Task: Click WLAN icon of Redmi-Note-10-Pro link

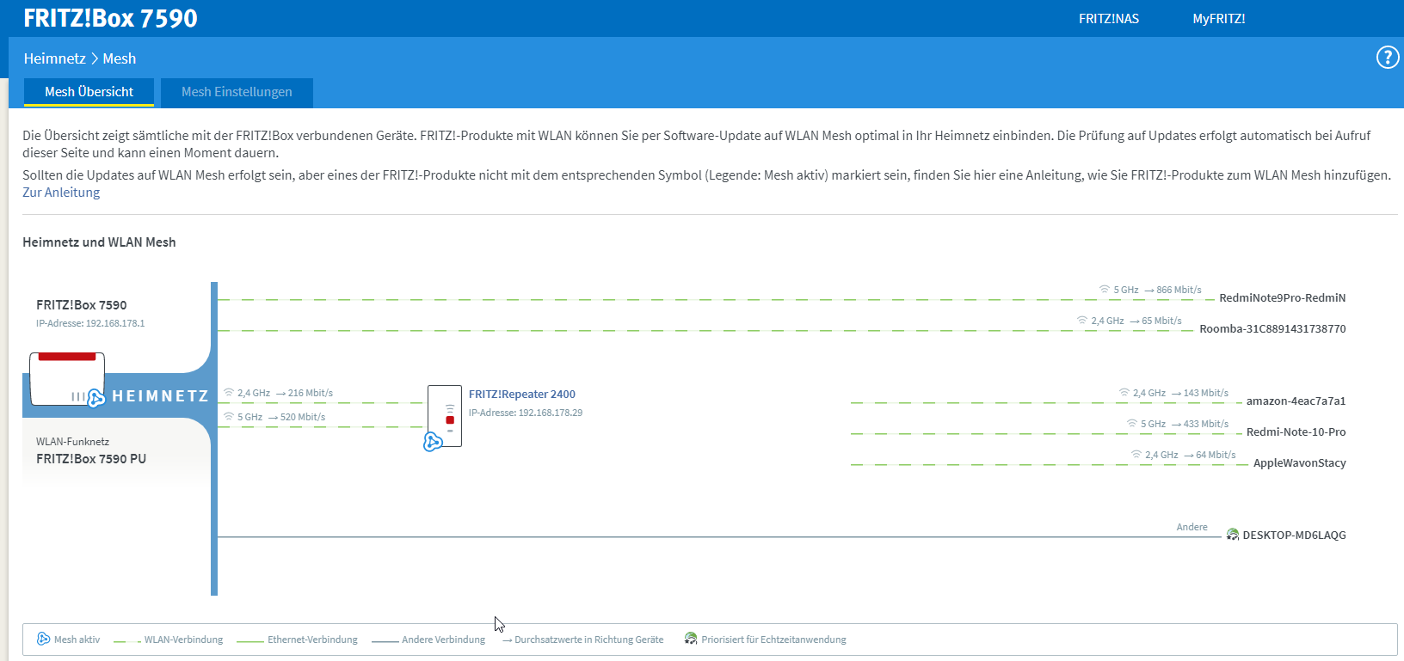Action: pyautogui.click(x=1132, y=424)
